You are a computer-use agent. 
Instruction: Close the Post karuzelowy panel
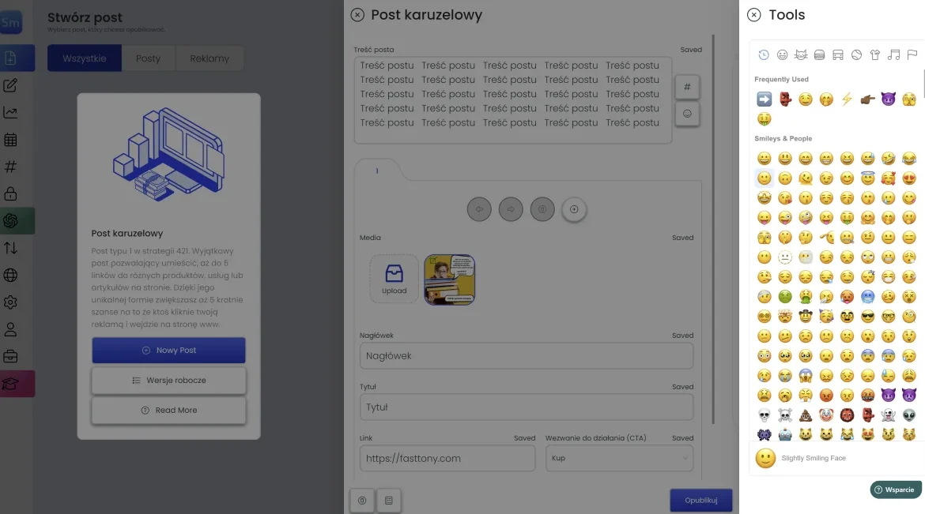pos(357,15)
